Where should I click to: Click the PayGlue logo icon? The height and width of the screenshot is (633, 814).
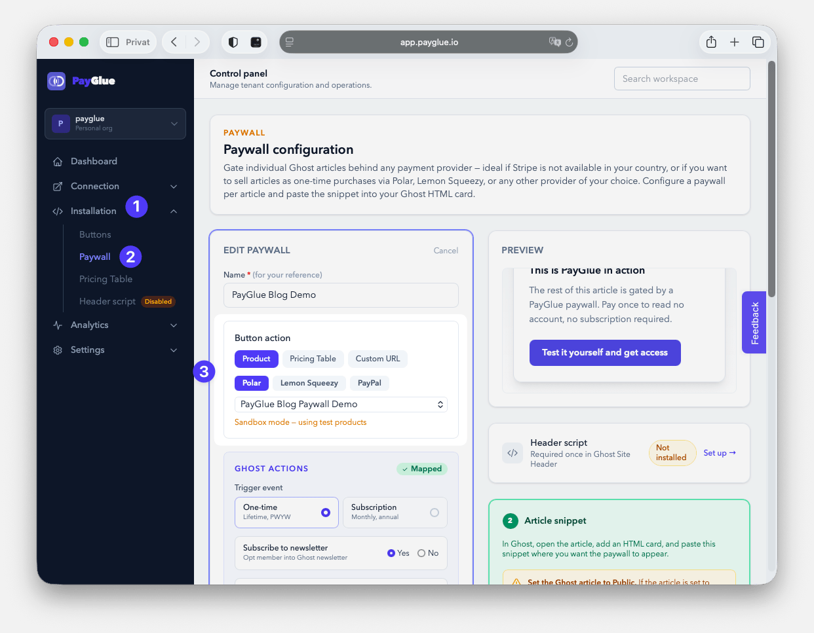[56, 81]
